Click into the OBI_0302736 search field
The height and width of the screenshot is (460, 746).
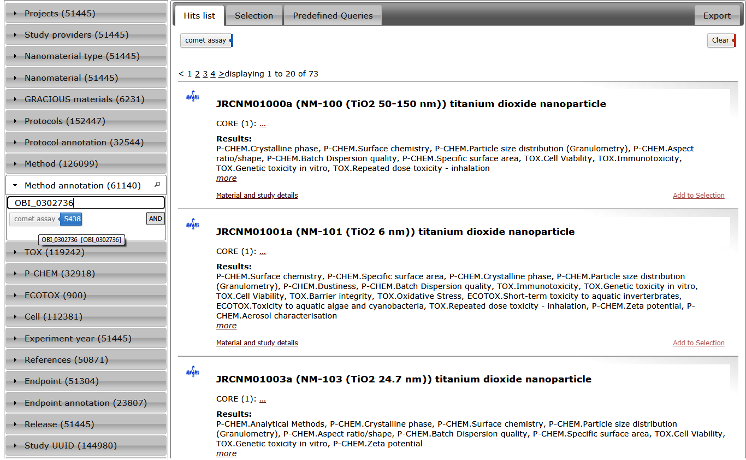(x=86, y=203)
